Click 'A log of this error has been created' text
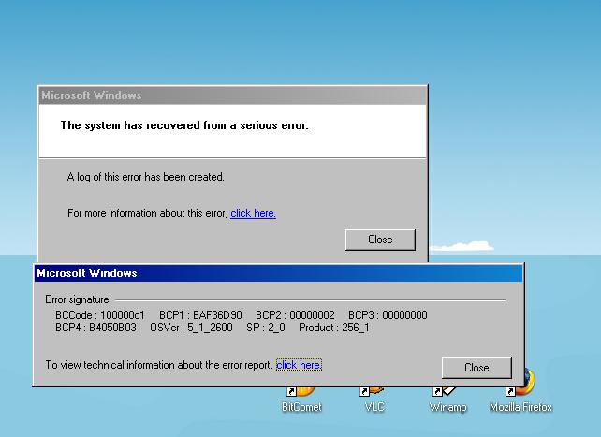Image resolution: width=601 pixels, height=437 pixels. pyautogui.click(x=146, y=177)
